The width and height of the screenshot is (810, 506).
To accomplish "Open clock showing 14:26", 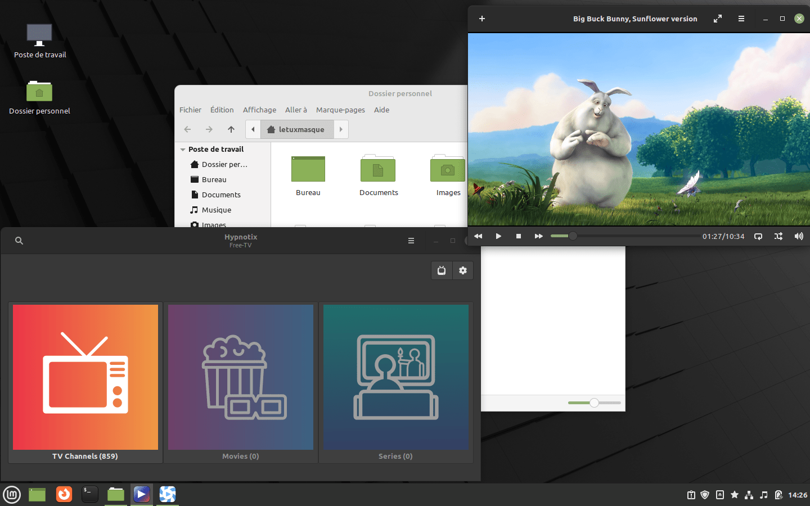I will click(798, 495).
